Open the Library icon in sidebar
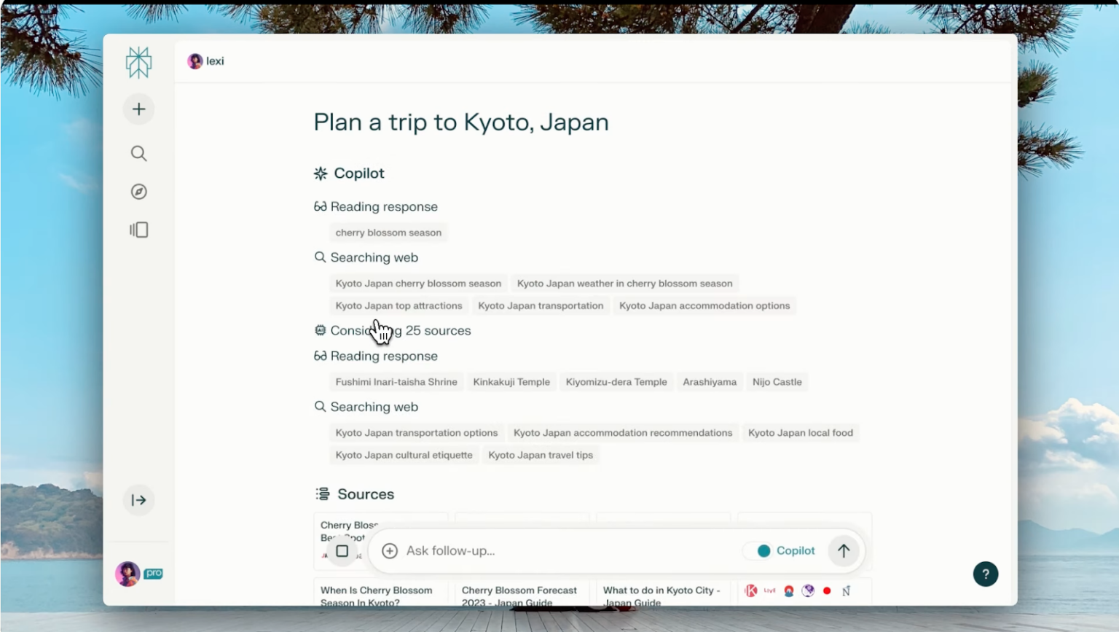 138,230
